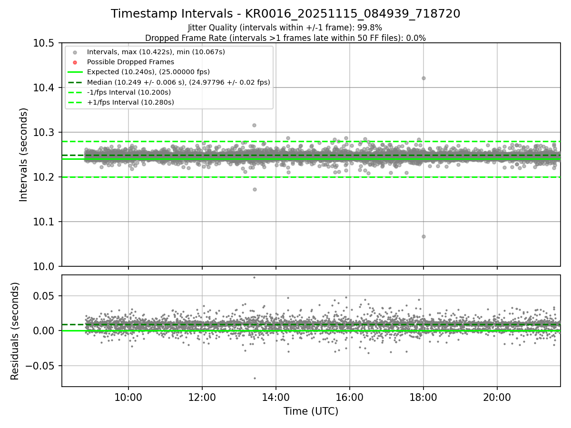Click legend entry 'Possible Dropped Frames'

coord(130,62)
